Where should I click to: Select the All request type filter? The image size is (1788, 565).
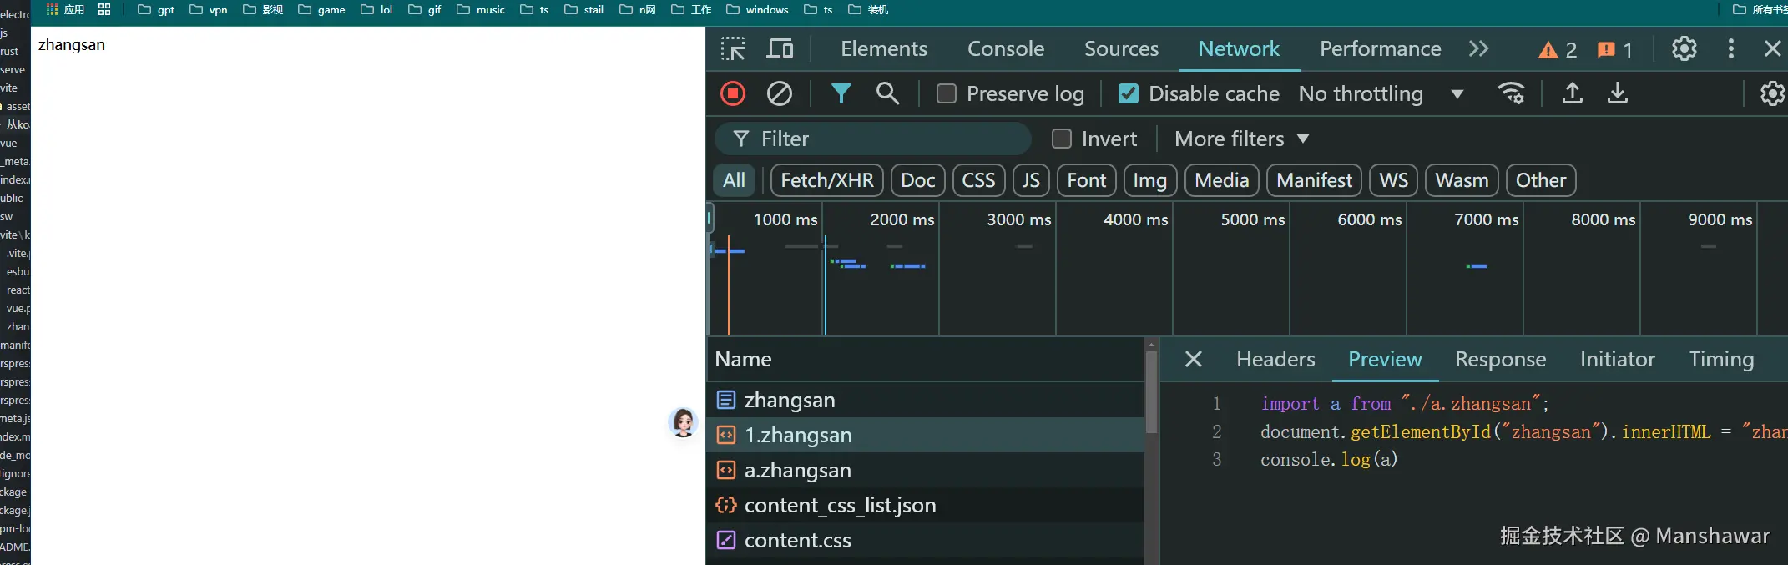[x=735, y=180]
